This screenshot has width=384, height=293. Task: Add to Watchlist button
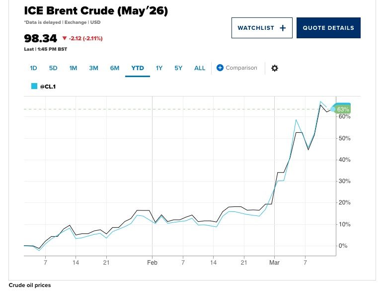pos(261,28)
